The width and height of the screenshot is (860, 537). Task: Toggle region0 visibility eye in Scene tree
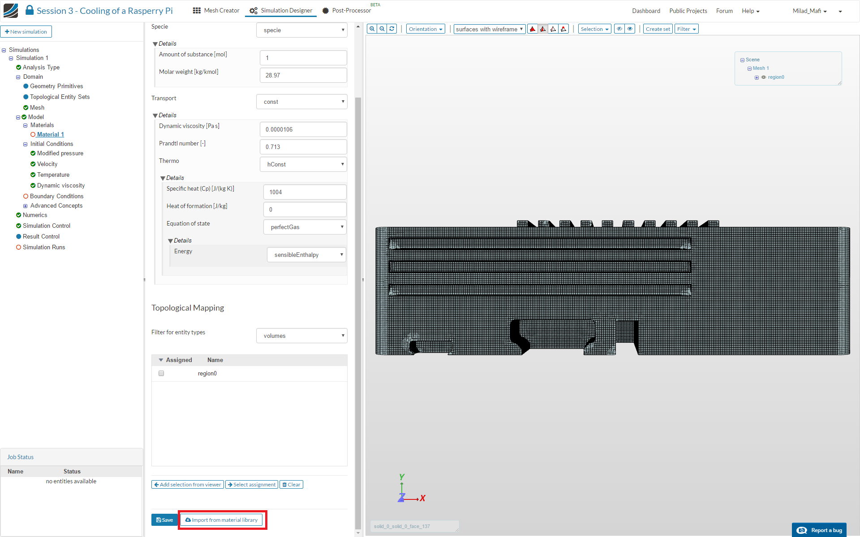click(764, 77)
